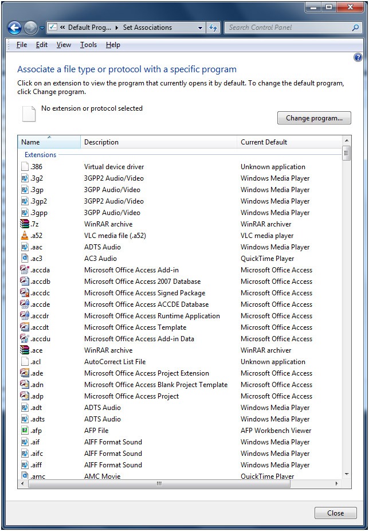This screenshot has height=531, width=369.
Task: Select the .ace WinRAR archive icon
Action: [x=25, y=350]
